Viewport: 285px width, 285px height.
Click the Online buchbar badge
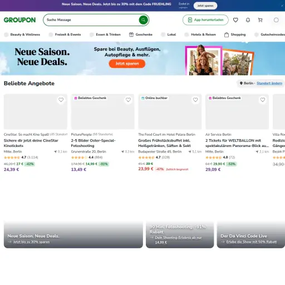[x=154, y=98]
